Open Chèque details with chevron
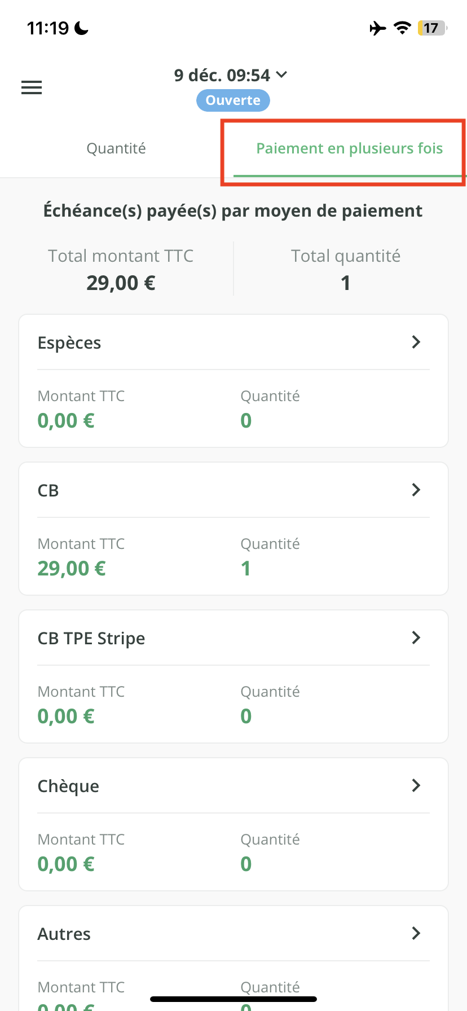The height and width of the screenshot is (1011, 467). tap(416, 785)
